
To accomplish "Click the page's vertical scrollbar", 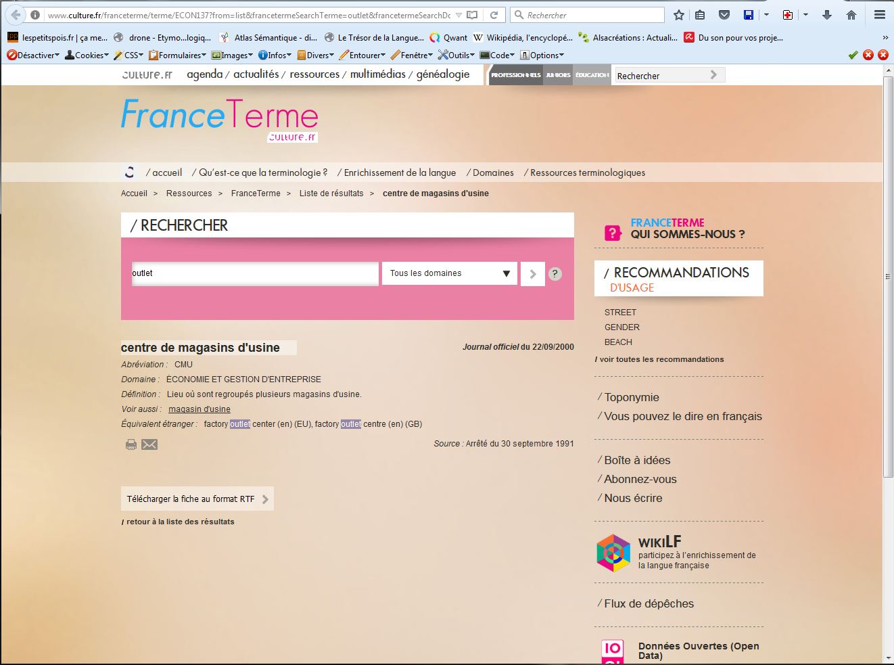I will tap(888, 338).
